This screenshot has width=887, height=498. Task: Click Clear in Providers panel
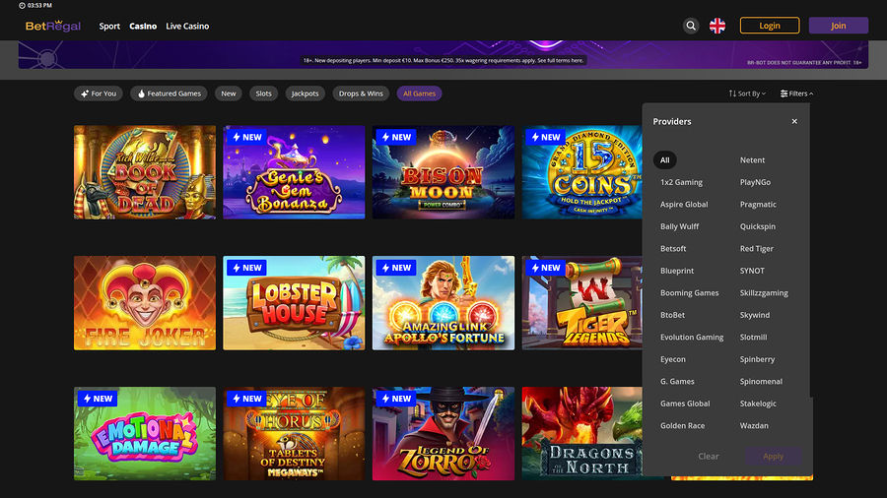[709, 457]
